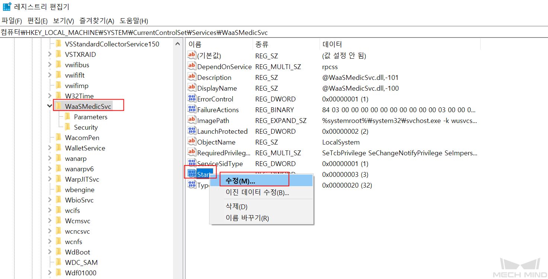This screenshot has width=548, height=279.
Task: Expand the vwifibus tree node
Action: tap(49, 65)
